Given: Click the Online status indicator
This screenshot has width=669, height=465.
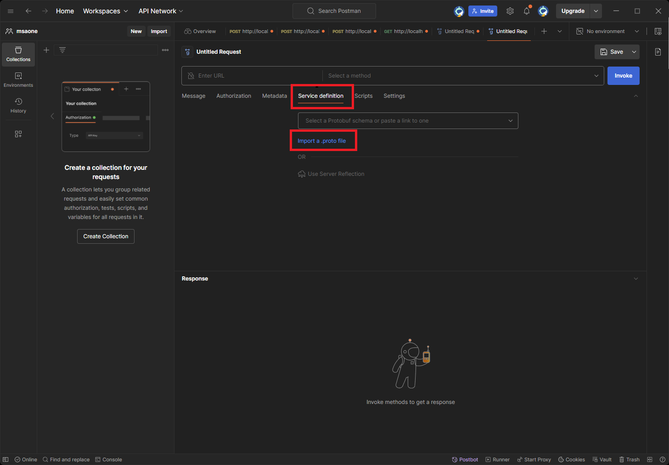Looking at the screenshot, I should pyautogui.click(x=26, y=459).
